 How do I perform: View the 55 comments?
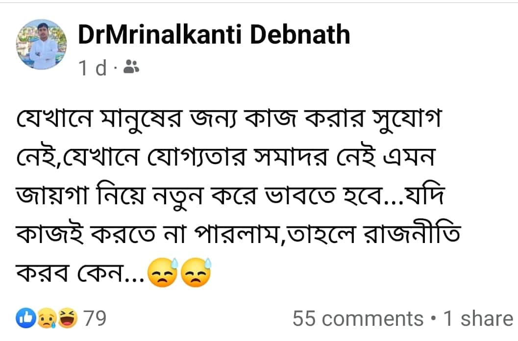[358, 319]
